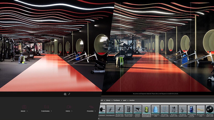The height and width of the screenshot is (120, 214).
Task: Expand the IMAGE export options arrow
Action: pyautogui.click(x=27, y=111)
